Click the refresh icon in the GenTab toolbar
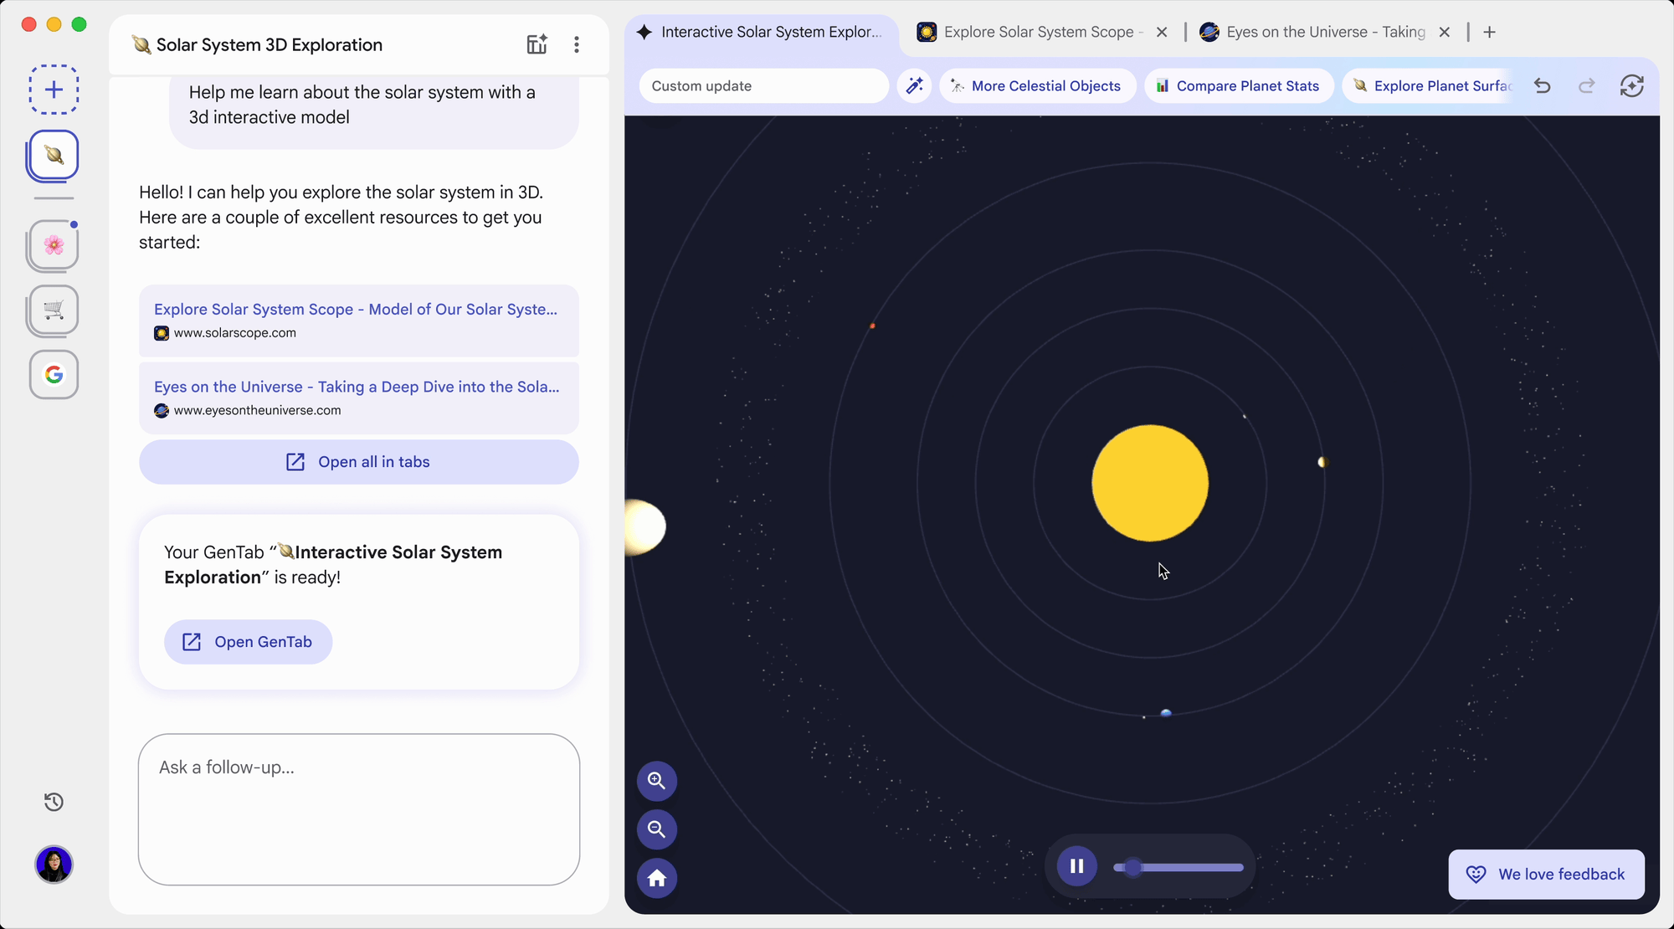 1631,86
